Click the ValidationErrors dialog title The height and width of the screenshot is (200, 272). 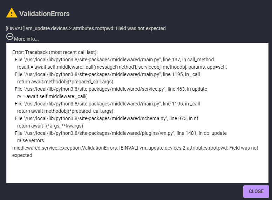44,14
